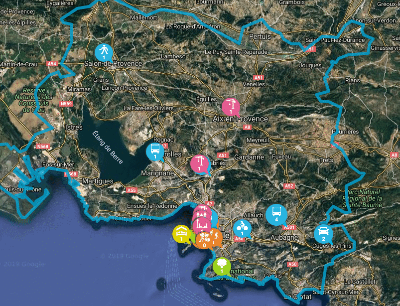Select the pink playground marker in Marseille
The height and width of the screenshot is (306, 400).
[x=202, y=226]
